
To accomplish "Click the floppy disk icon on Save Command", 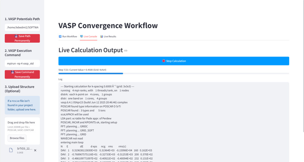I will pyautogui.click(x=12, y=72).
